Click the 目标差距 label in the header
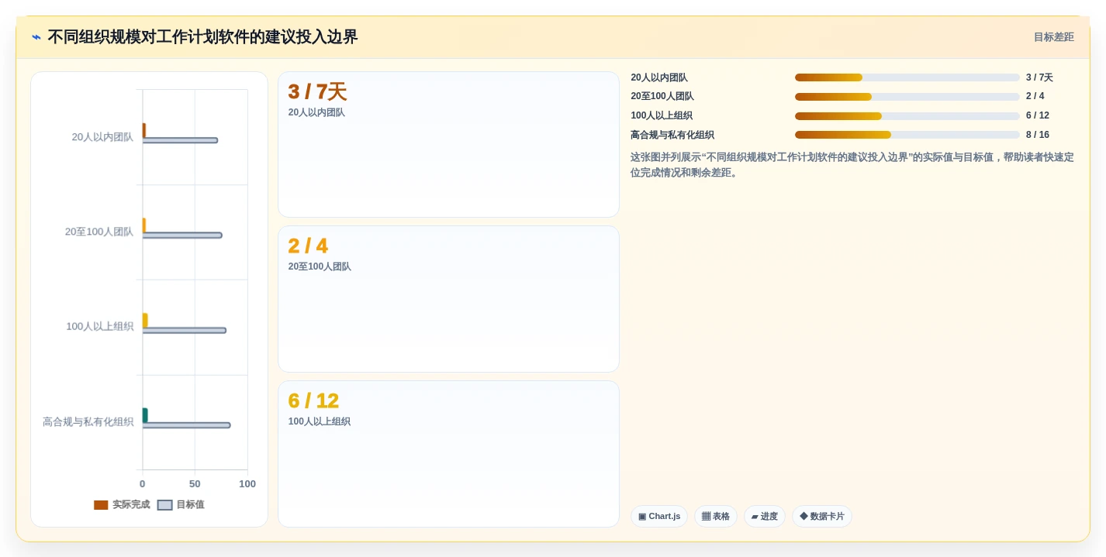This screenshot has width=1106, height=557. [1053, 37]
